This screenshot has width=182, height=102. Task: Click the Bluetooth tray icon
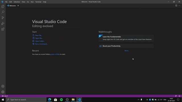(150, 100)
